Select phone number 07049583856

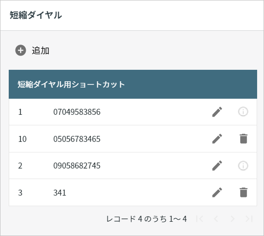point(77,112)
